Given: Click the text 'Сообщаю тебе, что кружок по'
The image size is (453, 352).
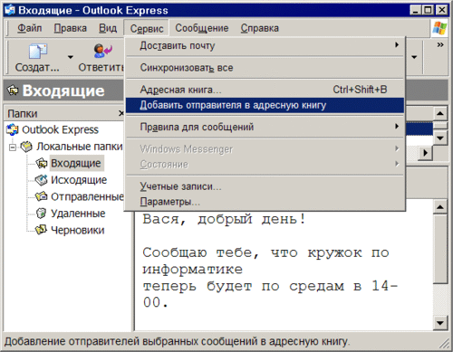Looking at the screenshot, I should coord(265,252).
